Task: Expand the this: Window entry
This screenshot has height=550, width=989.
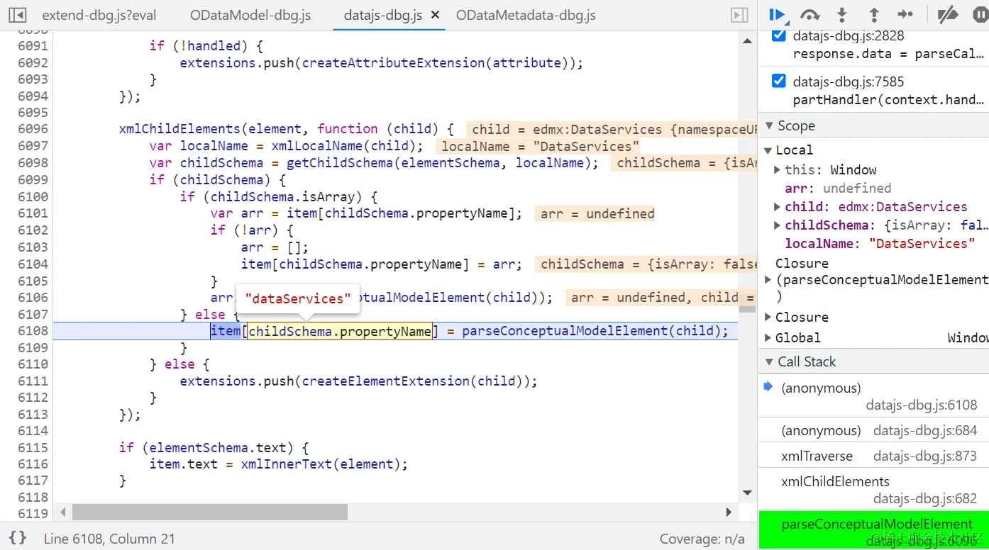Action: [x=778, y=169]
